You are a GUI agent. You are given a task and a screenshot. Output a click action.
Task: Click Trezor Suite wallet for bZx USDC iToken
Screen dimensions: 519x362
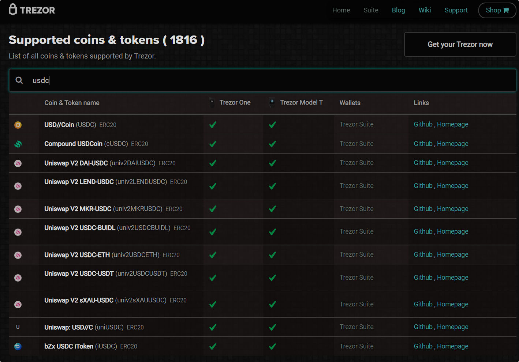(356, 346)
